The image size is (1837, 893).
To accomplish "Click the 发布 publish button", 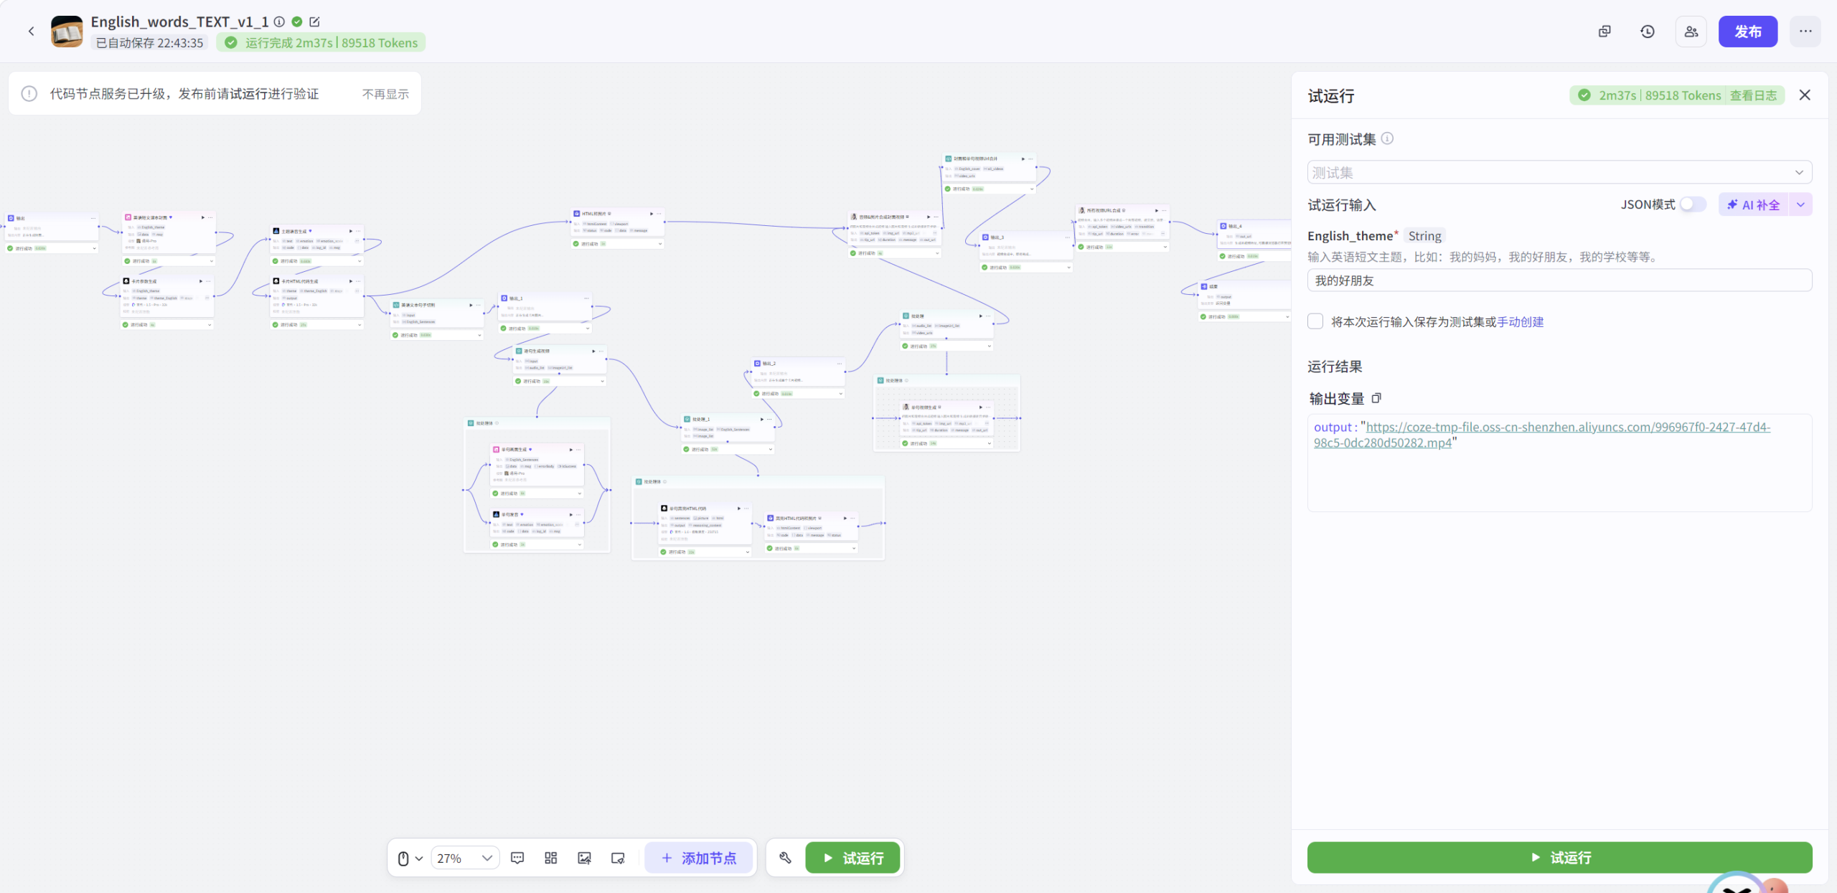I will [1747, 32].
